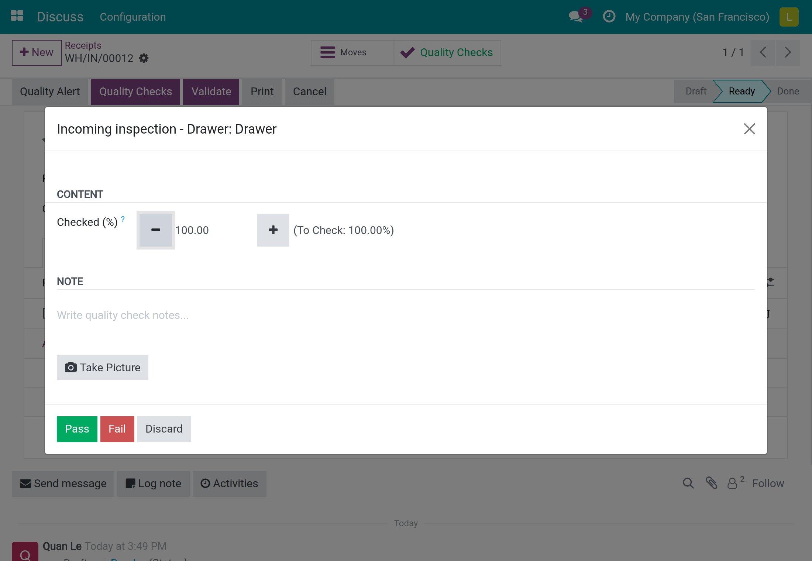Open the Configuration menu
Screen dimensions: 812x561
pyautogui.click(x=133, y=17)
